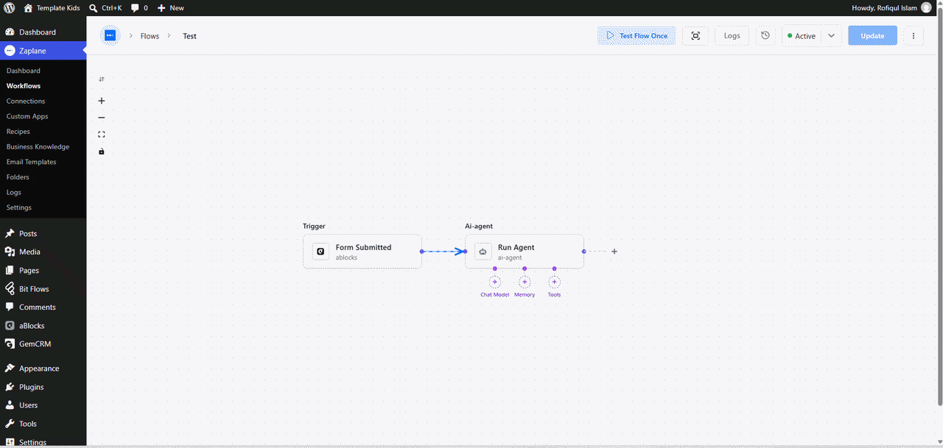This screenshot has width=943, height=448.
Task: Zoom out the canvas
Action: 102,118
